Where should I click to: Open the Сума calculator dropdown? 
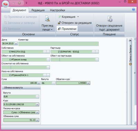(x=39, y=83)
